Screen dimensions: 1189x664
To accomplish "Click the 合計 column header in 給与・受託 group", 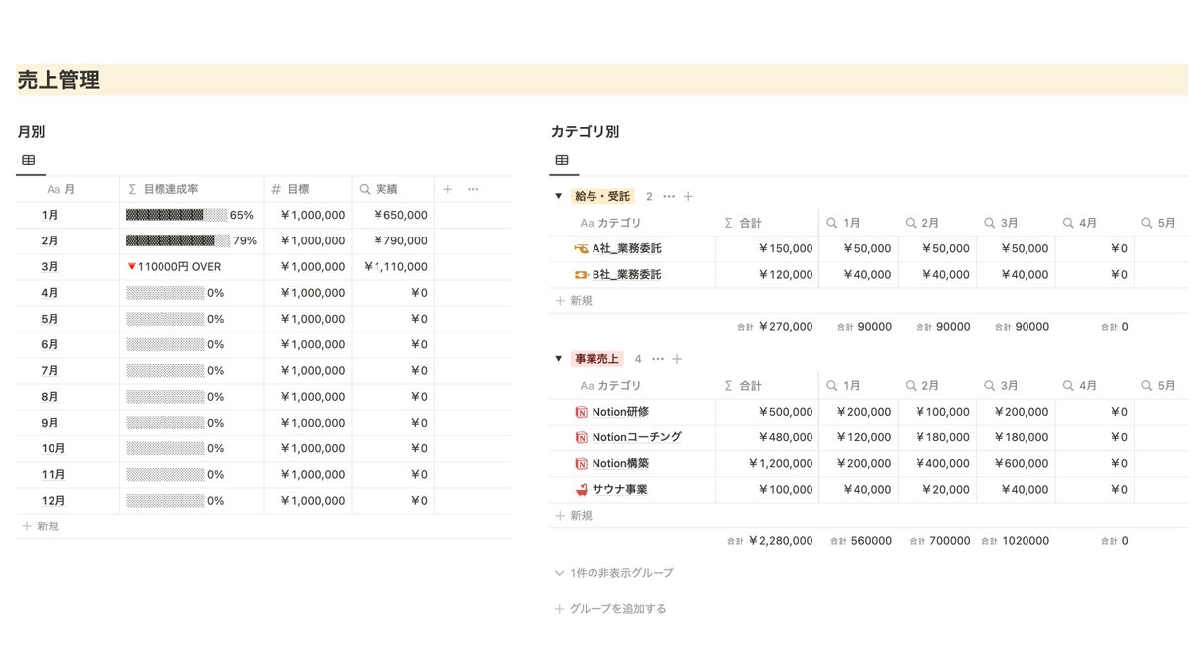I will pyautogui.click(x=767, y=223).
